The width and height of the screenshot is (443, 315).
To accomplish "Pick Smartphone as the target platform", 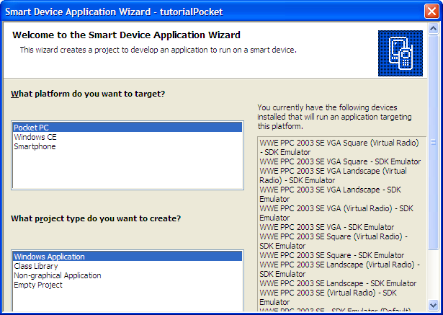I will 35,146.
